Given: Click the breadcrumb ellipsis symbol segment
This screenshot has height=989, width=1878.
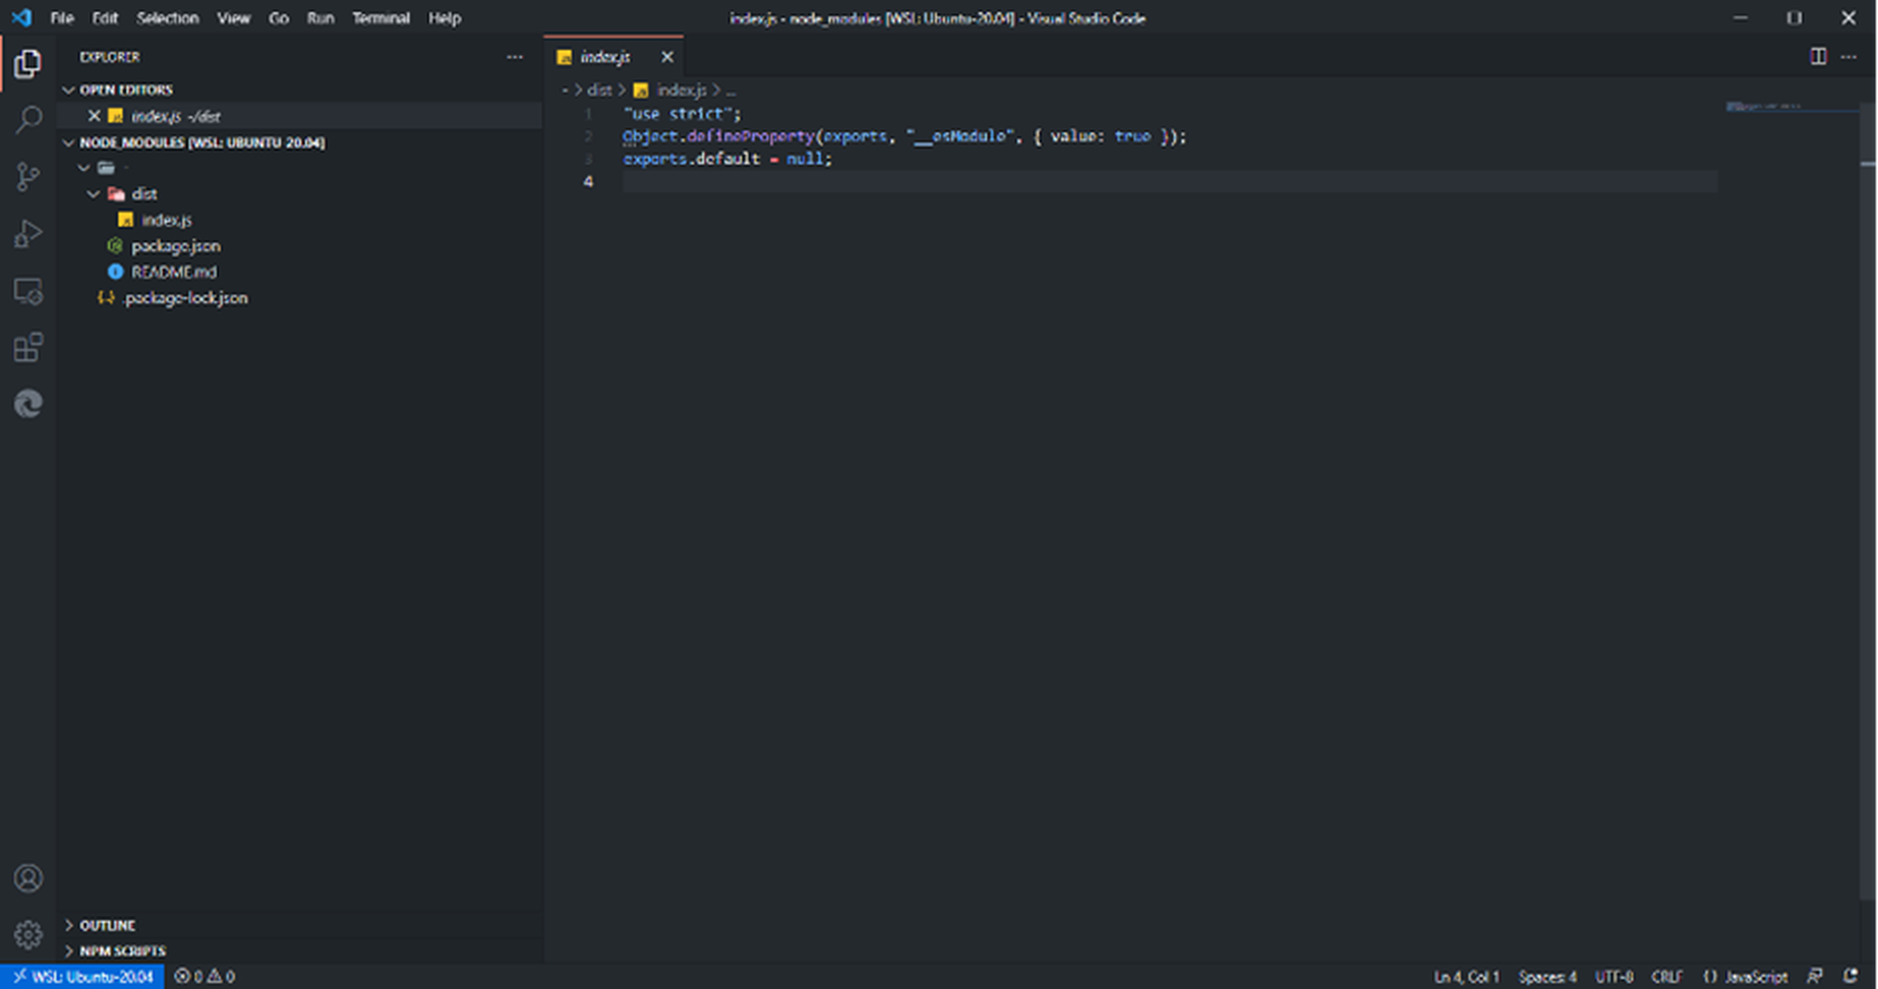Looking at the screenshot, I should 731,90.
